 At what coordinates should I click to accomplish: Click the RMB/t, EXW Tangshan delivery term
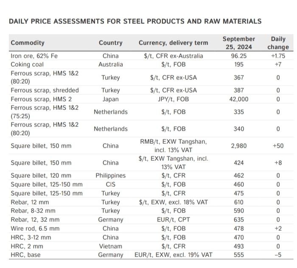click(173, 146)
